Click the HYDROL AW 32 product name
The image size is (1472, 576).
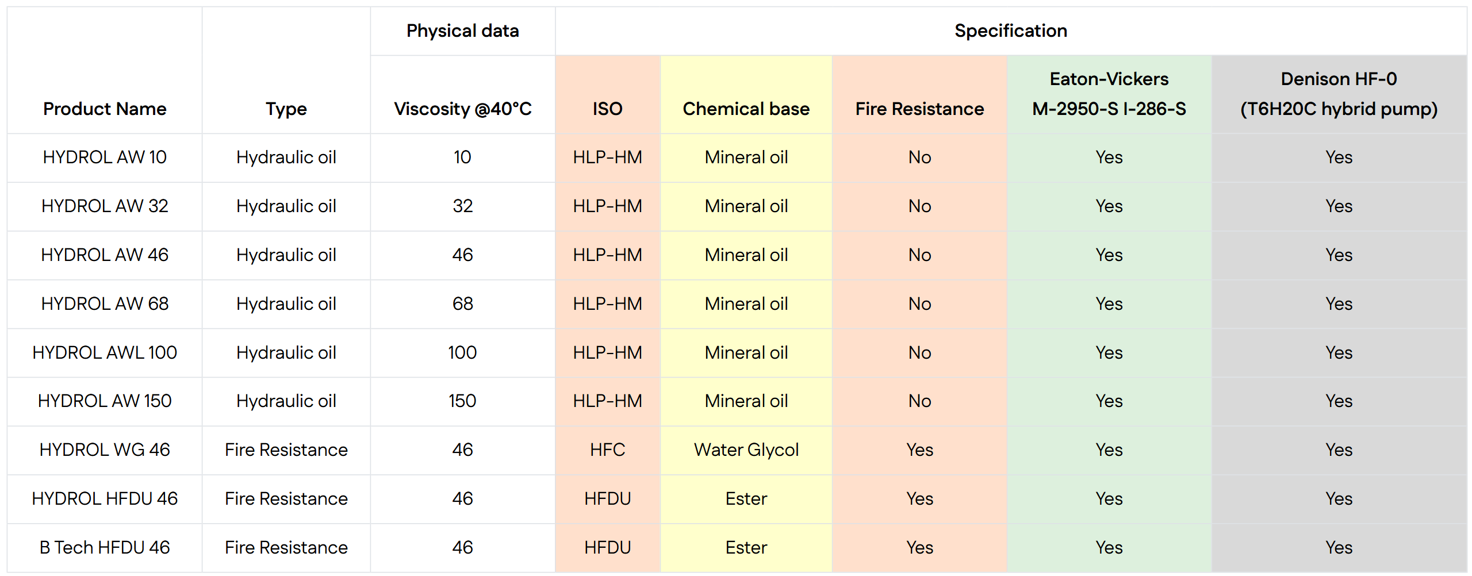[x=105, y=206]
